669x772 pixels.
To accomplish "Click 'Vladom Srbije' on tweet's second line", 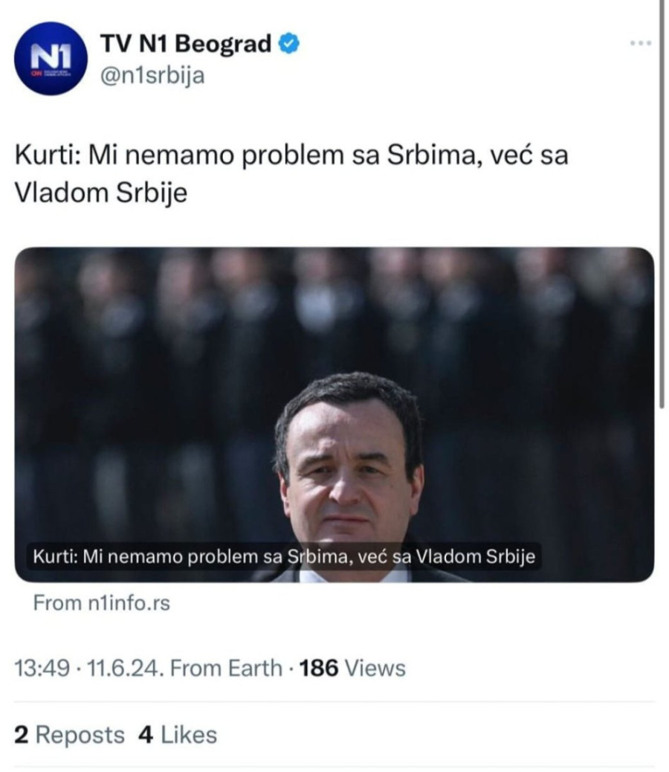I will pos(101,192).
